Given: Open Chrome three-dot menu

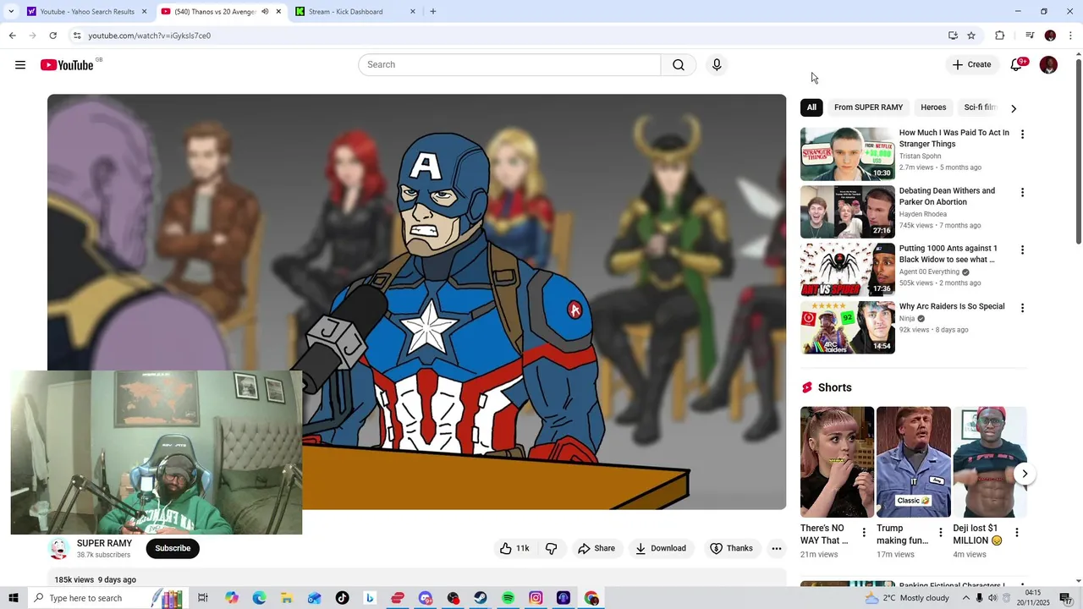Looking at the screenshot, I should tap(1070, 36).
